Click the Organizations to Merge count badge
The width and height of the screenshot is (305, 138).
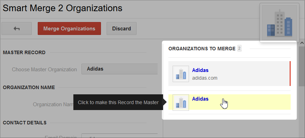coord(239,49)
